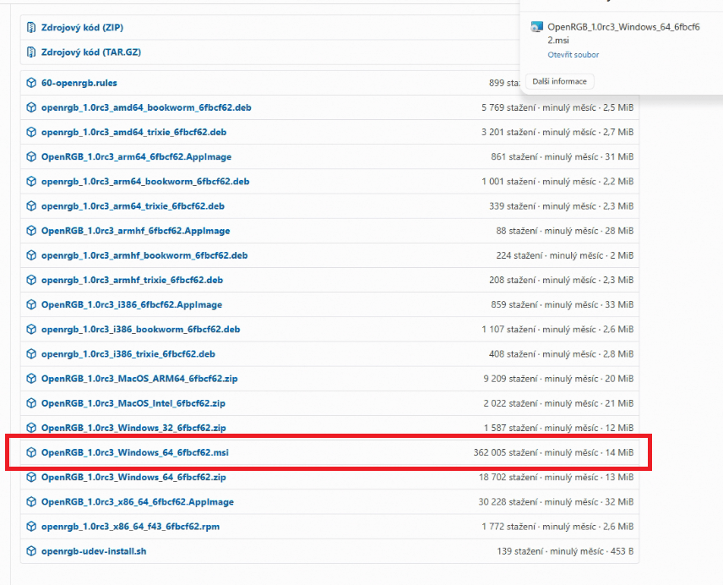Click the '362 005 stažení' count text
Image resolution: width=723 pixels, height=585 pixels.
click(x=505, y=452)
